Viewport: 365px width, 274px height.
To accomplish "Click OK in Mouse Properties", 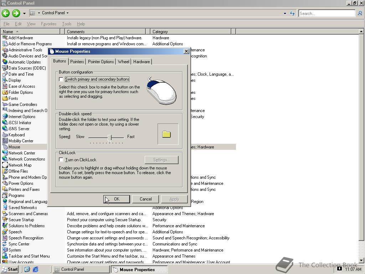I will (117, 199).
